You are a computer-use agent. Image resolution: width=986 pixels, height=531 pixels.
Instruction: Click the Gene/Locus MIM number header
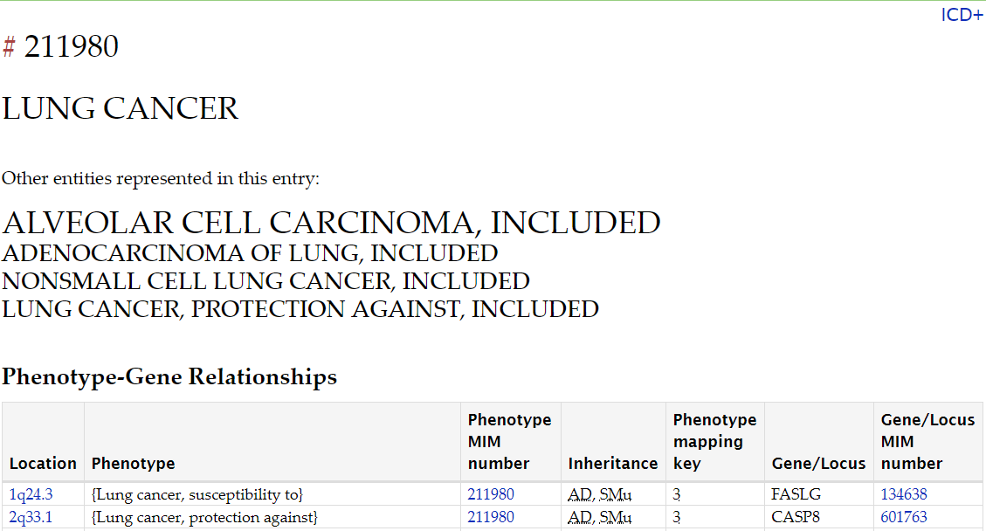(x=927, y=442)
